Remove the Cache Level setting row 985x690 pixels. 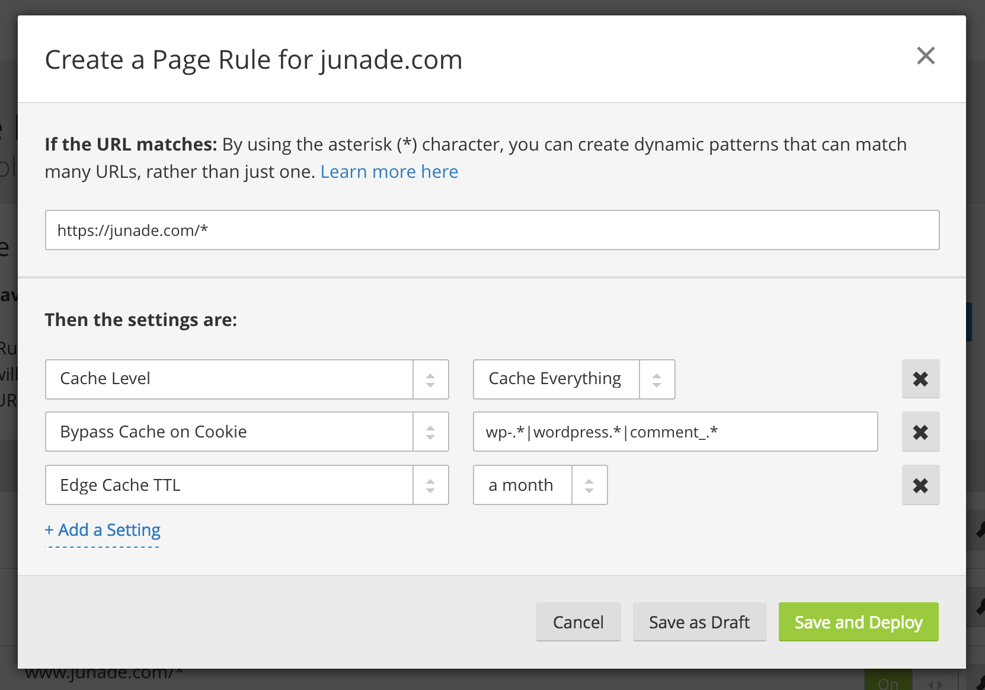coord(920,379)
